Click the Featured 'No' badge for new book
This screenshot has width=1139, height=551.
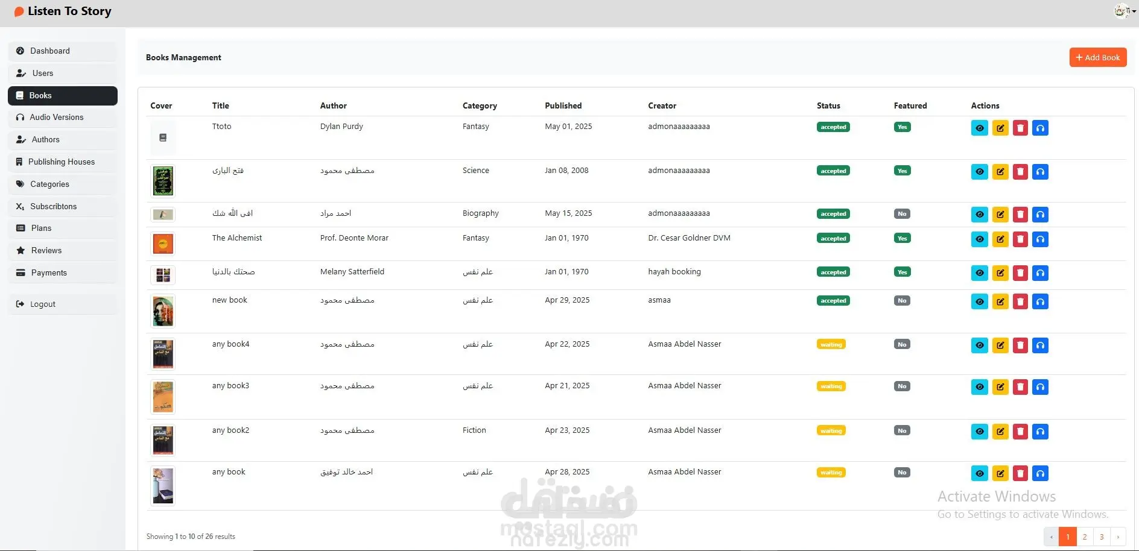(902, 301)
